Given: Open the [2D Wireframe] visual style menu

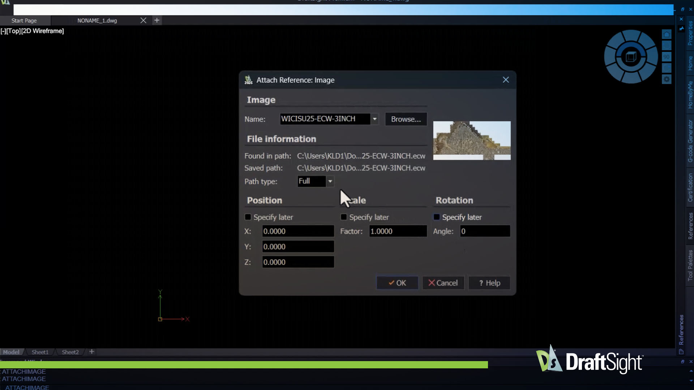Looking at the screenshot, I should (x=43, y=31).
